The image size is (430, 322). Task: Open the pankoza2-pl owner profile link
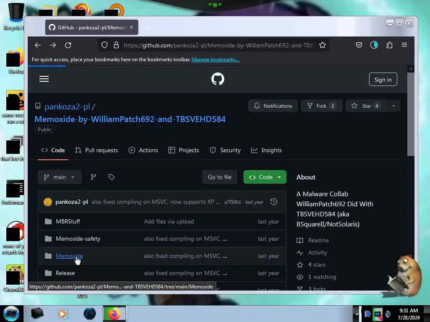tap(67, 106)
